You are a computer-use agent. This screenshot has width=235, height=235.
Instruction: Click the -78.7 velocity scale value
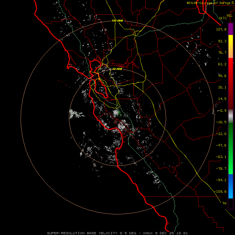(x=221, y=169)
